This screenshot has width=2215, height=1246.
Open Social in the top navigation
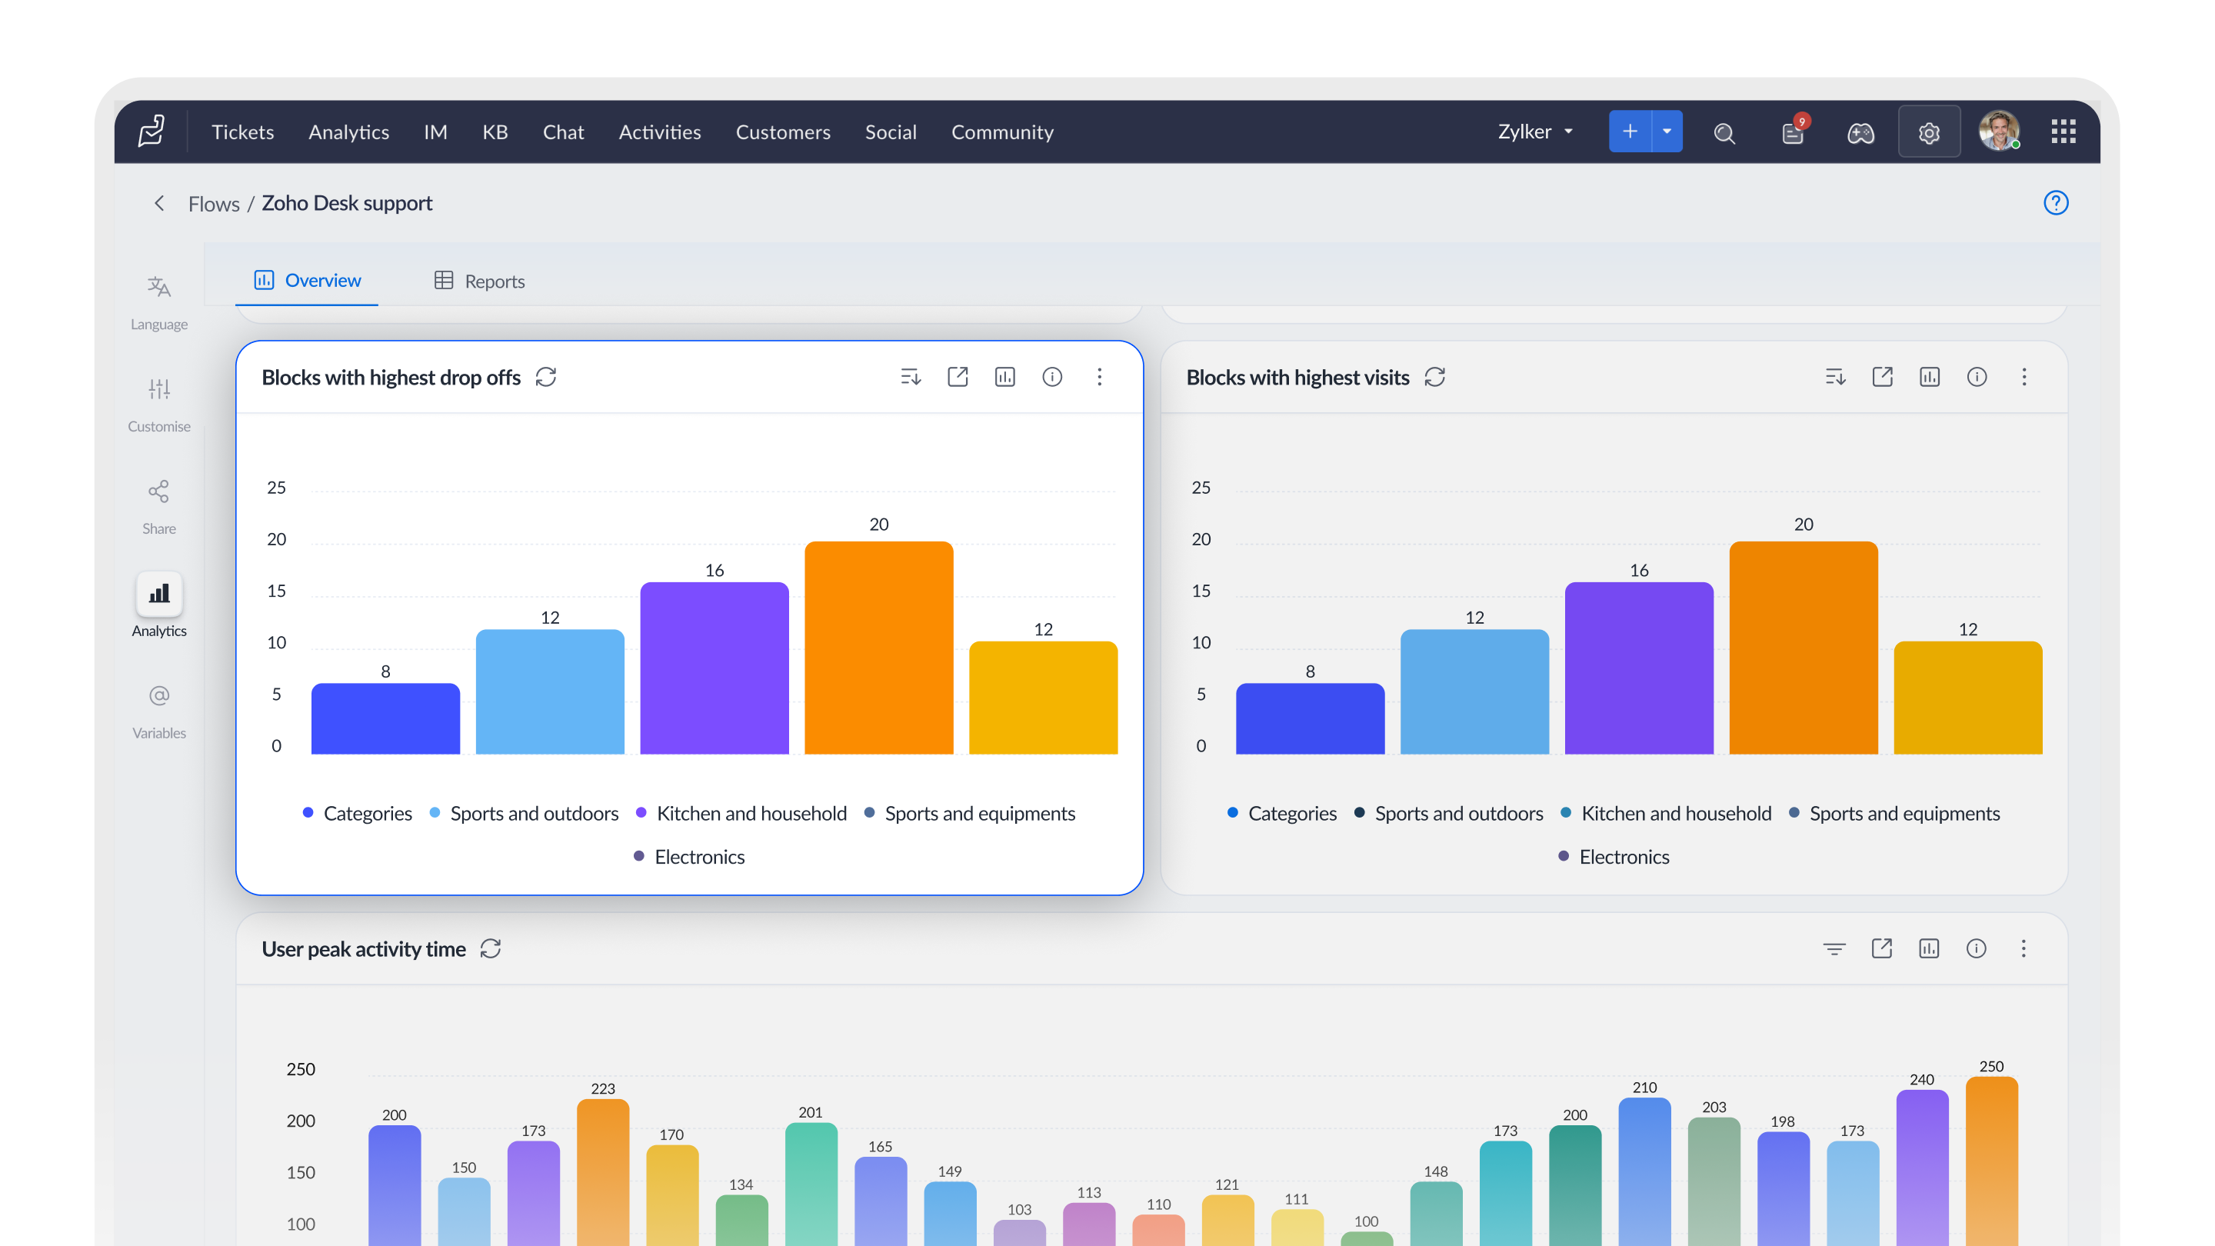[x=891, y=132]
